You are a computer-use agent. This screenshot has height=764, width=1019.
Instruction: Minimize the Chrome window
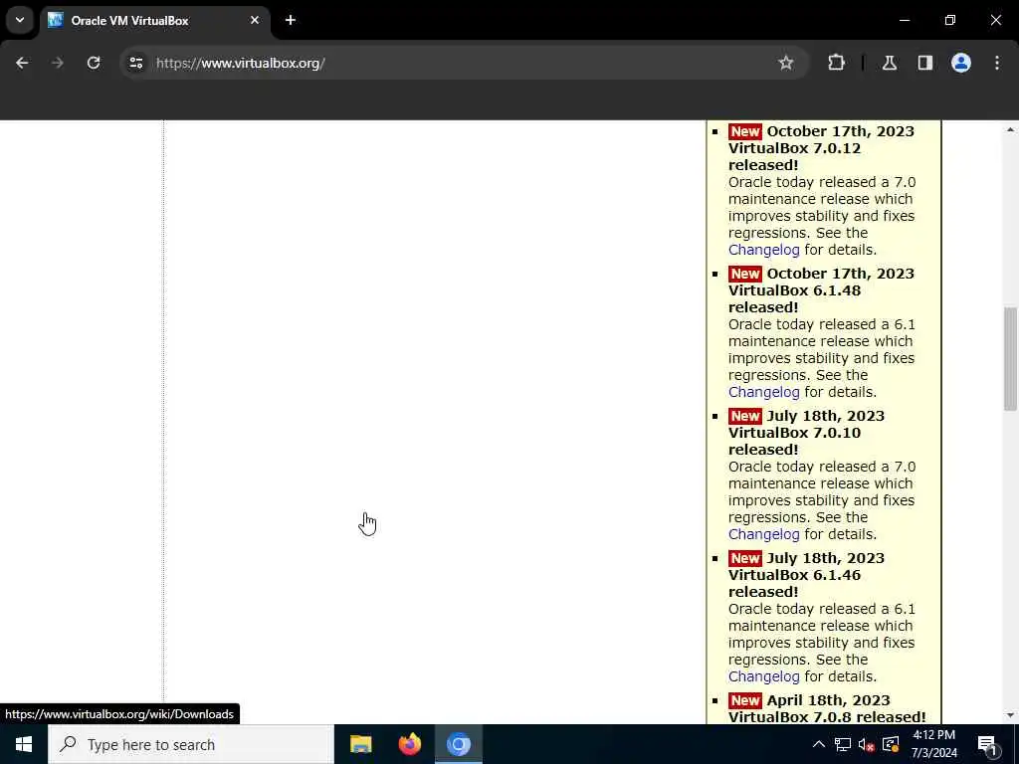pos(904,20)
